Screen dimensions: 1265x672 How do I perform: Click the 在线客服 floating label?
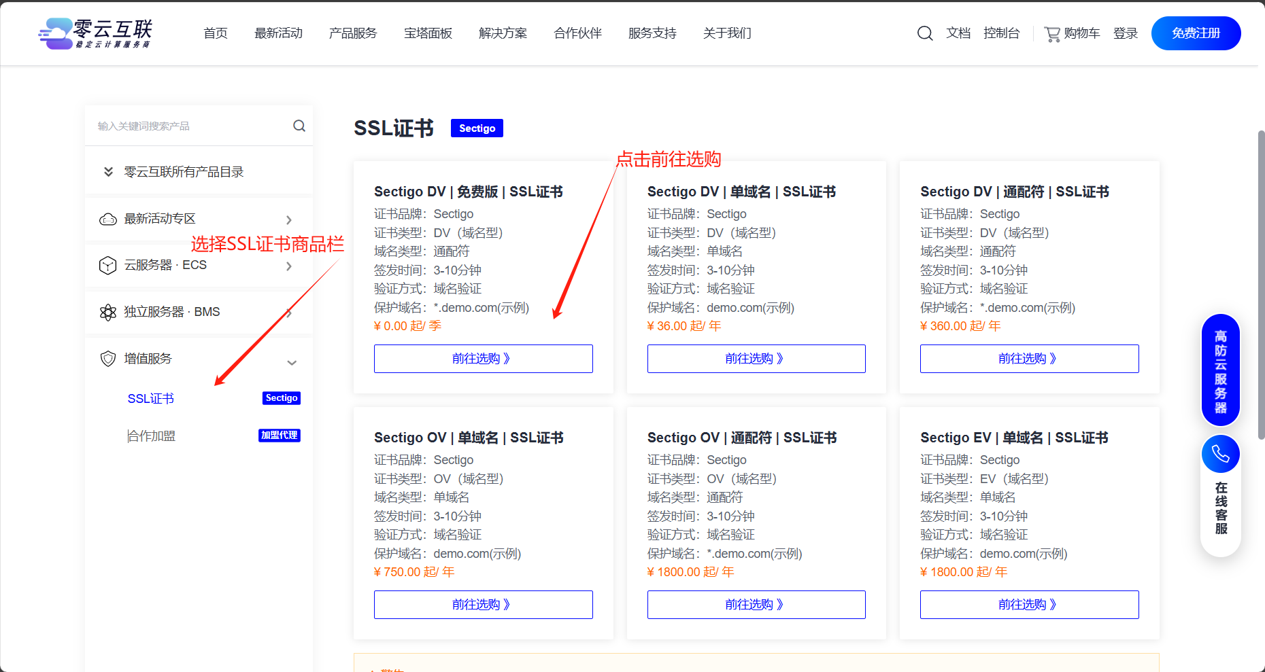click(1221, 508)
